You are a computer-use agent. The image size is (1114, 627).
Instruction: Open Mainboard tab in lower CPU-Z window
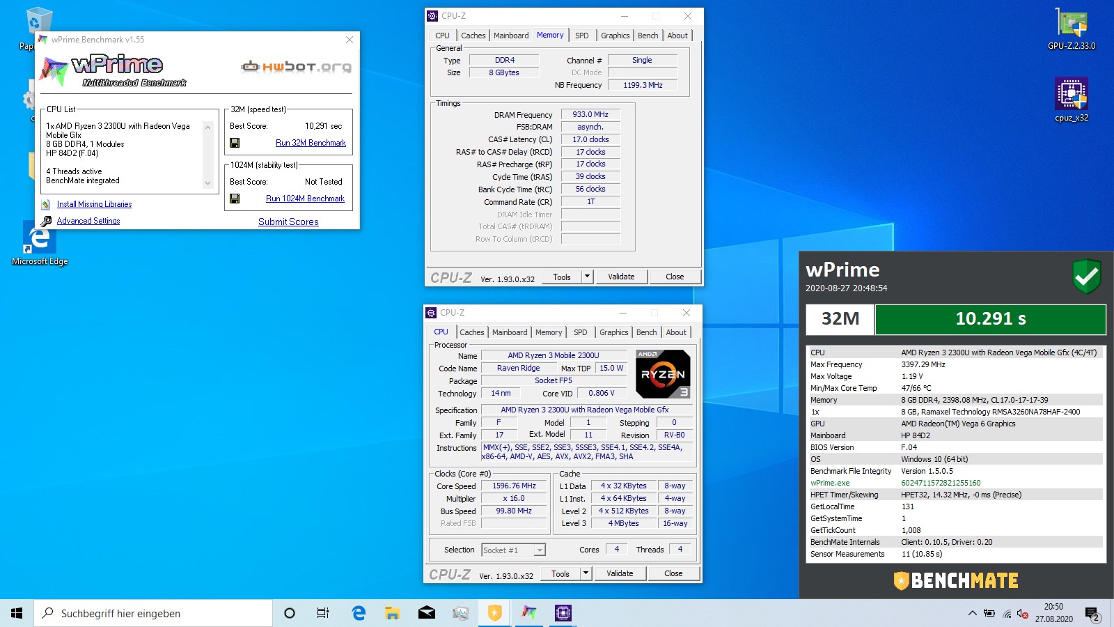point(510,332)
